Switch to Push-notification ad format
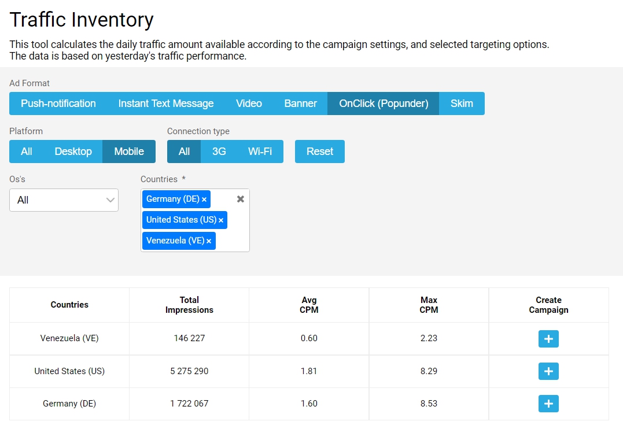 click(58, 104)
